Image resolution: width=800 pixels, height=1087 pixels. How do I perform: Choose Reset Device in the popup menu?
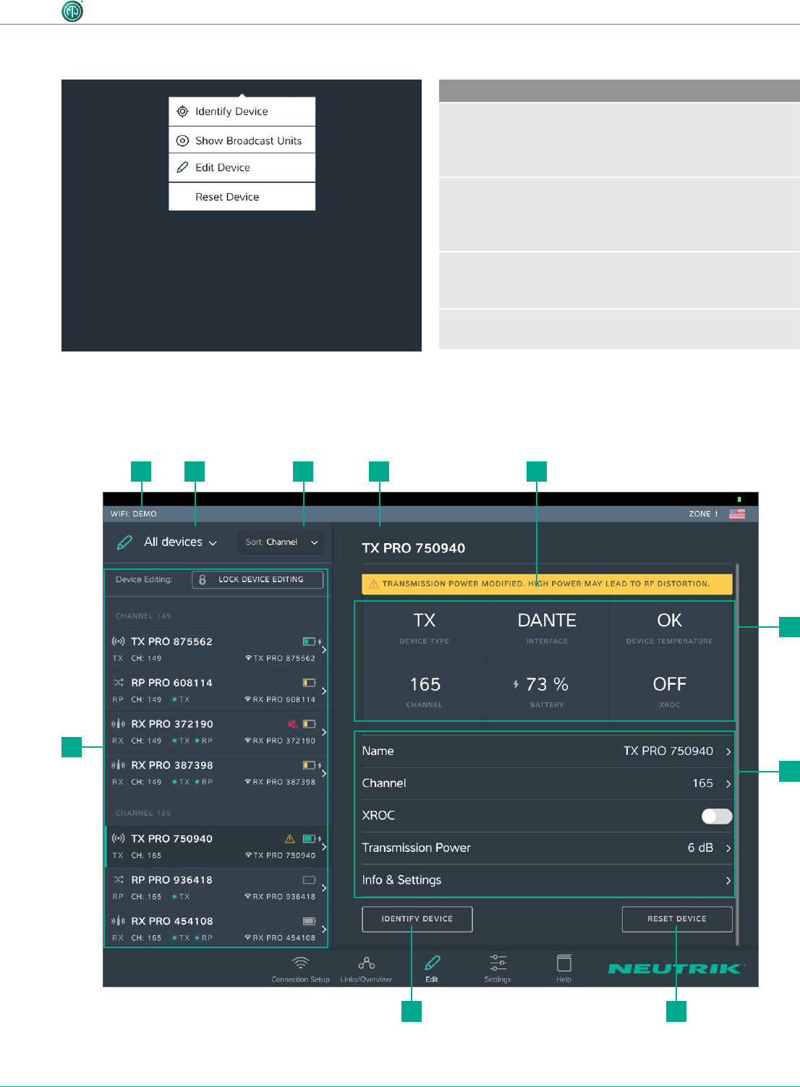[x=242, y=197]
